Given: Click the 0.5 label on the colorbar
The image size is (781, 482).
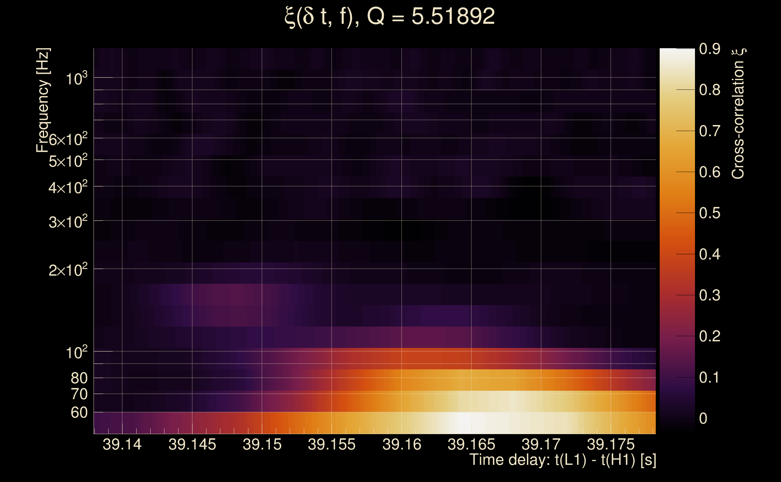Looking at the screenshot, I should click(x=709, y=213).
